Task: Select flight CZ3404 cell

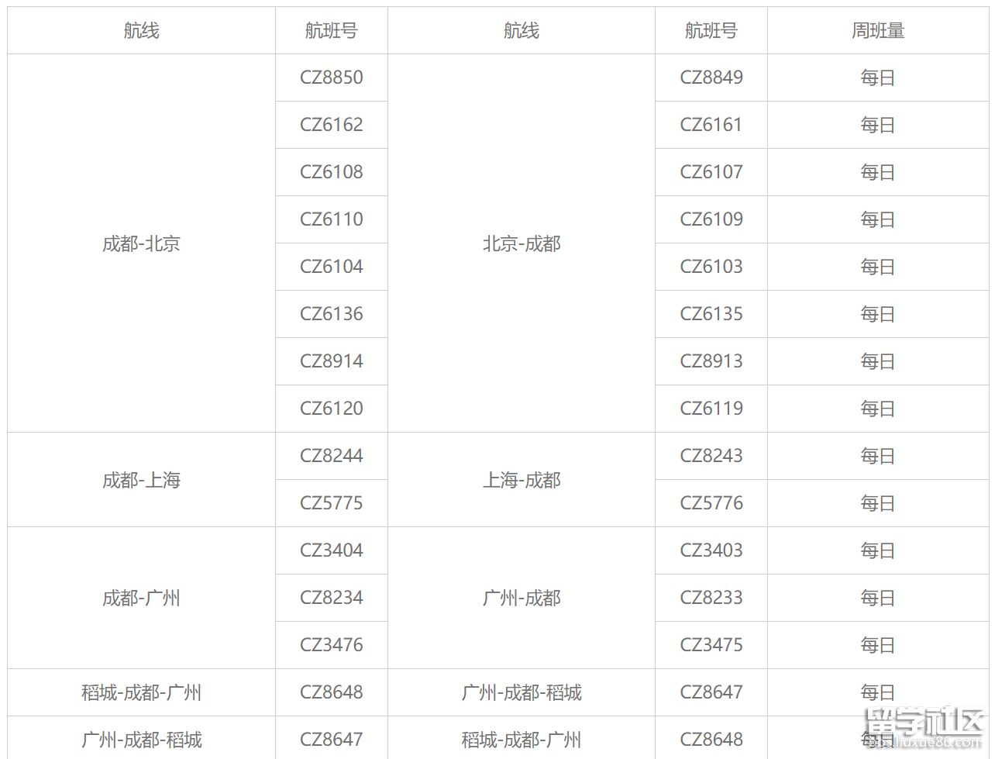Action: (331, 550)
